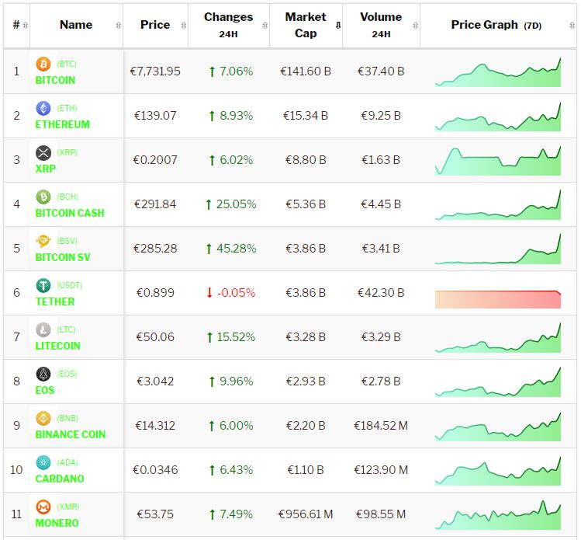Viewport: 581px width, 540px height.
Task: Click the Ethereum diamond logo icon
Action: 43,109
